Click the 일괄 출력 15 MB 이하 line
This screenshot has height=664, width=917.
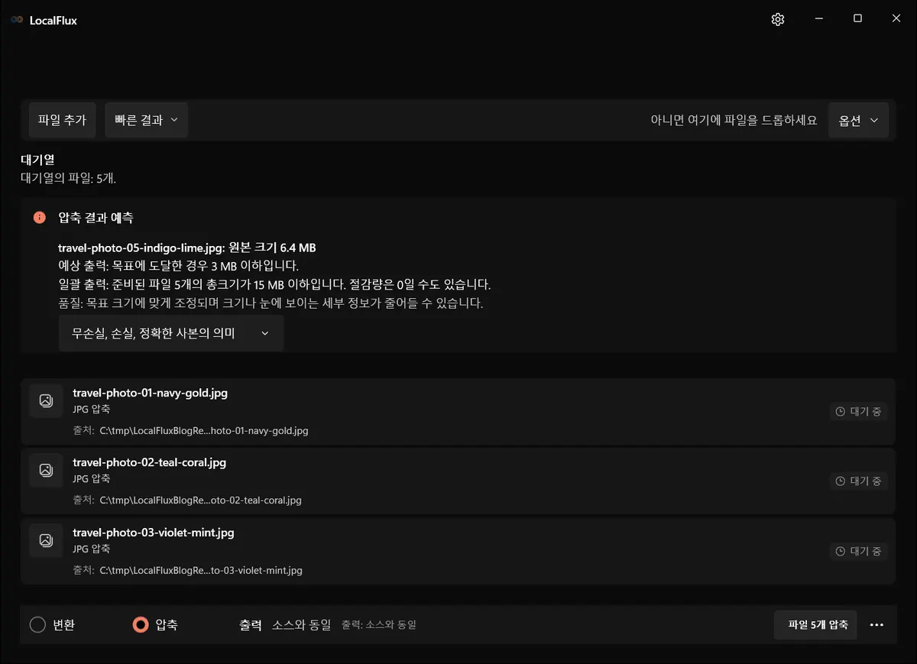coord(274,284)
